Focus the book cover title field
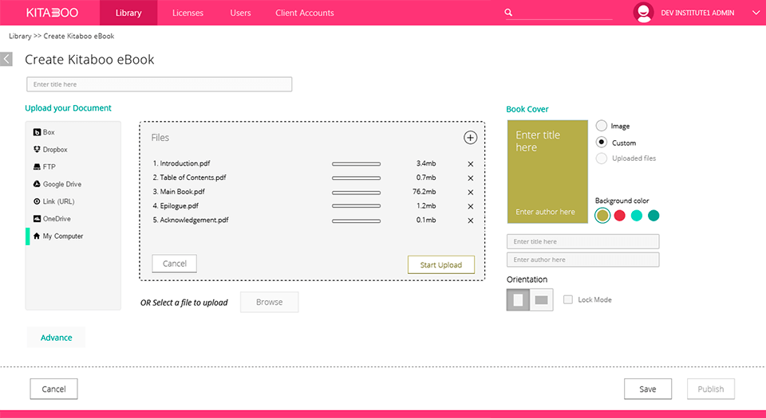This screenshot has height=418, width=766. (582, 241)
